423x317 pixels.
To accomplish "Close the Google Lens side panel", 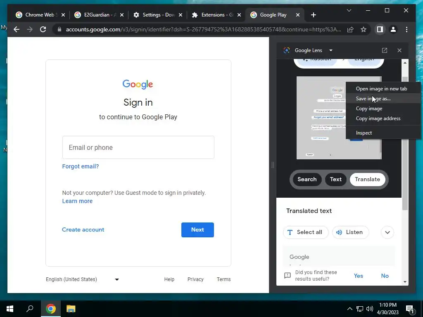I will click(x=399, y=50).
